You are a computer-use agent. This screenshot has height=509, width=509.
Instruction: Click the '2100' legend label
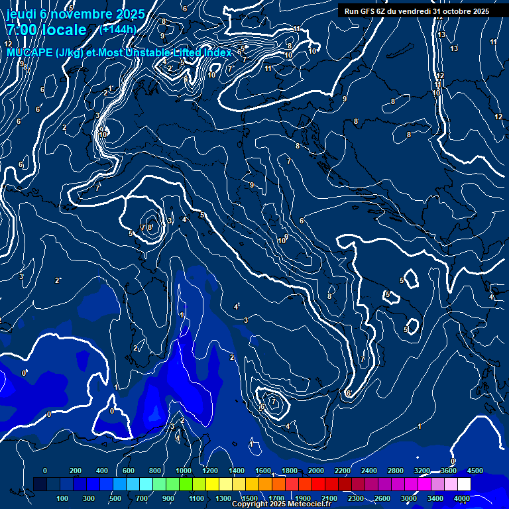(x=329, y=498)
